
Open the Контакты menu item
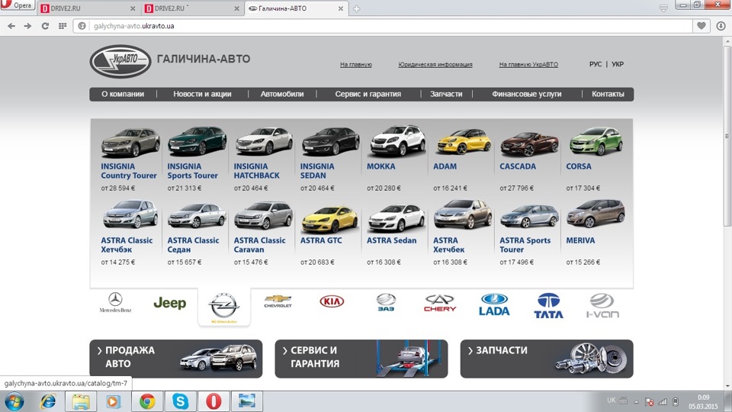(x=608, y=94)
